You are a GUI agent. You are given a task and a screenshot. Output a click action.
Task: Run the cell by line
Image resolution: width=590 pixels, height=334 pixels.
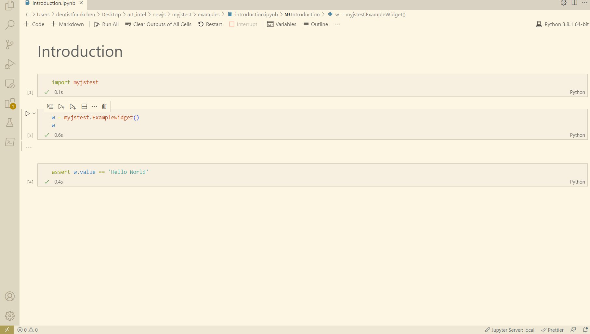point(50,106)
